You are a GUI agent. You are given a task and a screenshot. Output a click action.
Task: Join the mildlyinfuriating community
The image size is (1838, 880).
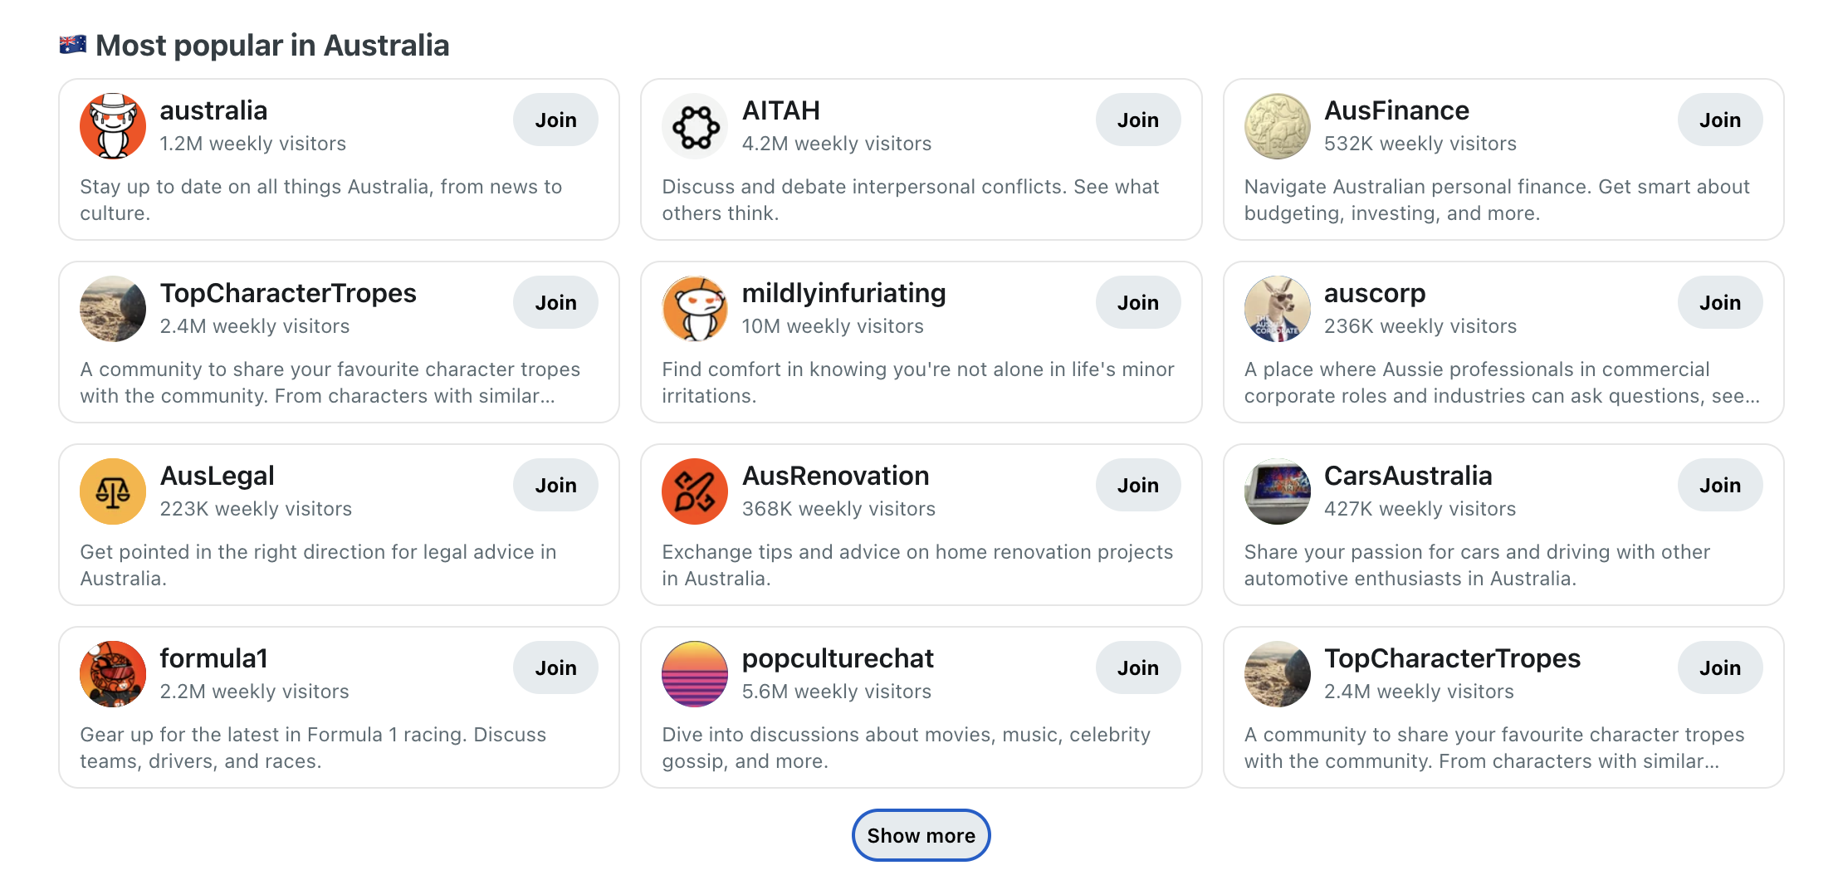coord(1137,302)
